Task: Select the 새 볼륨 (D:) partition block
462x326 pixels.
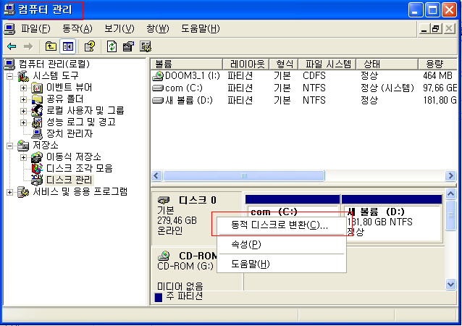Action: coord(392,219)
